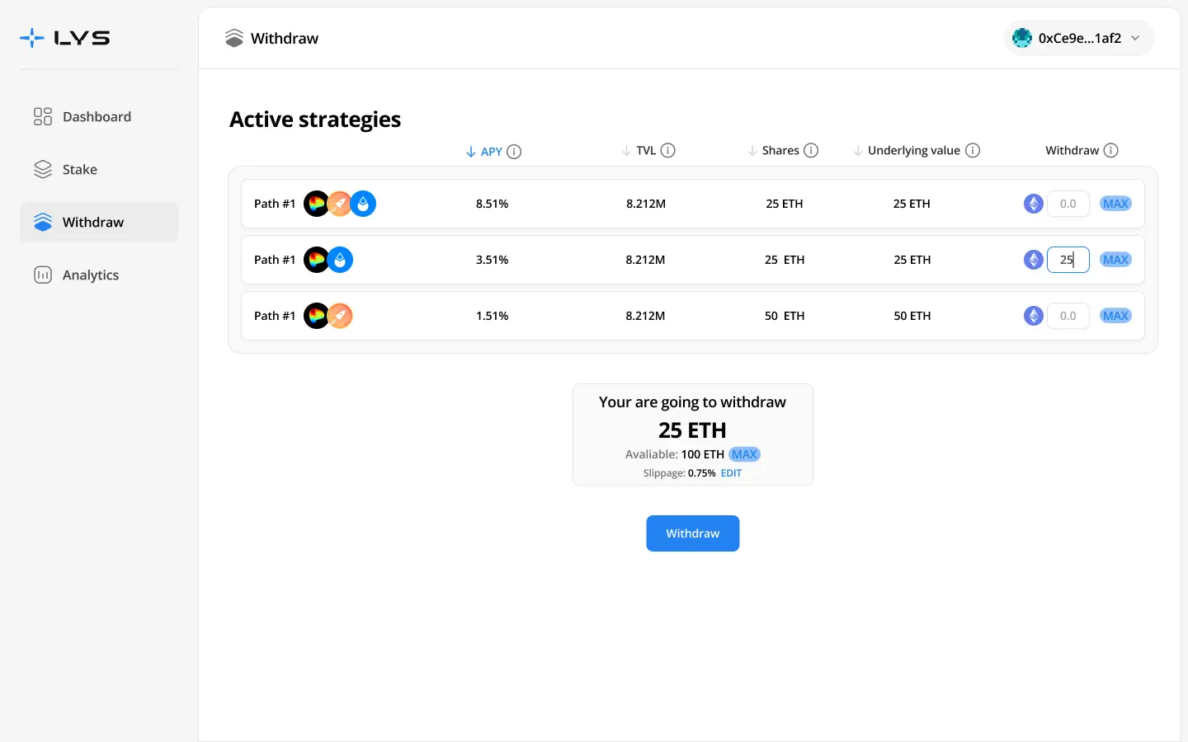Click the TVL info icon
Viewport: 1188px width, 742px height.
[x=668, y=150]
